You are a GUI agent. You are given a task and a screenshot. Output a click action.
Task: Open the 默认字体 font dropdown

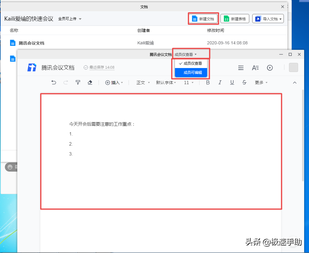166,83
